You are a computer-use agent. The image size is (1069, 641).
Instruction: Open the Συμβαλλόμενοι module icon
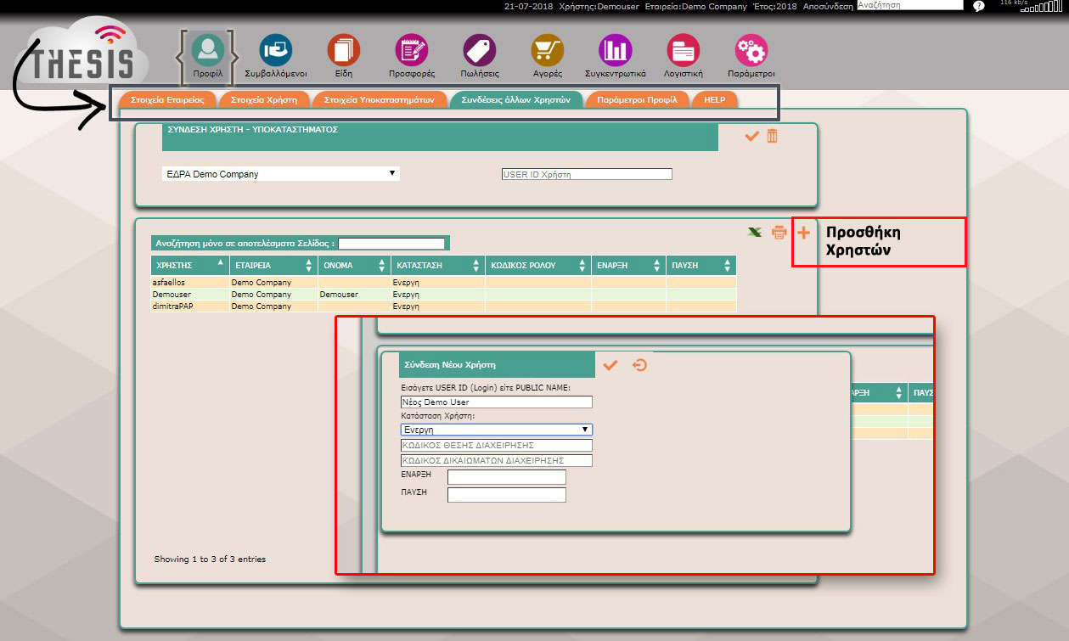275,51
